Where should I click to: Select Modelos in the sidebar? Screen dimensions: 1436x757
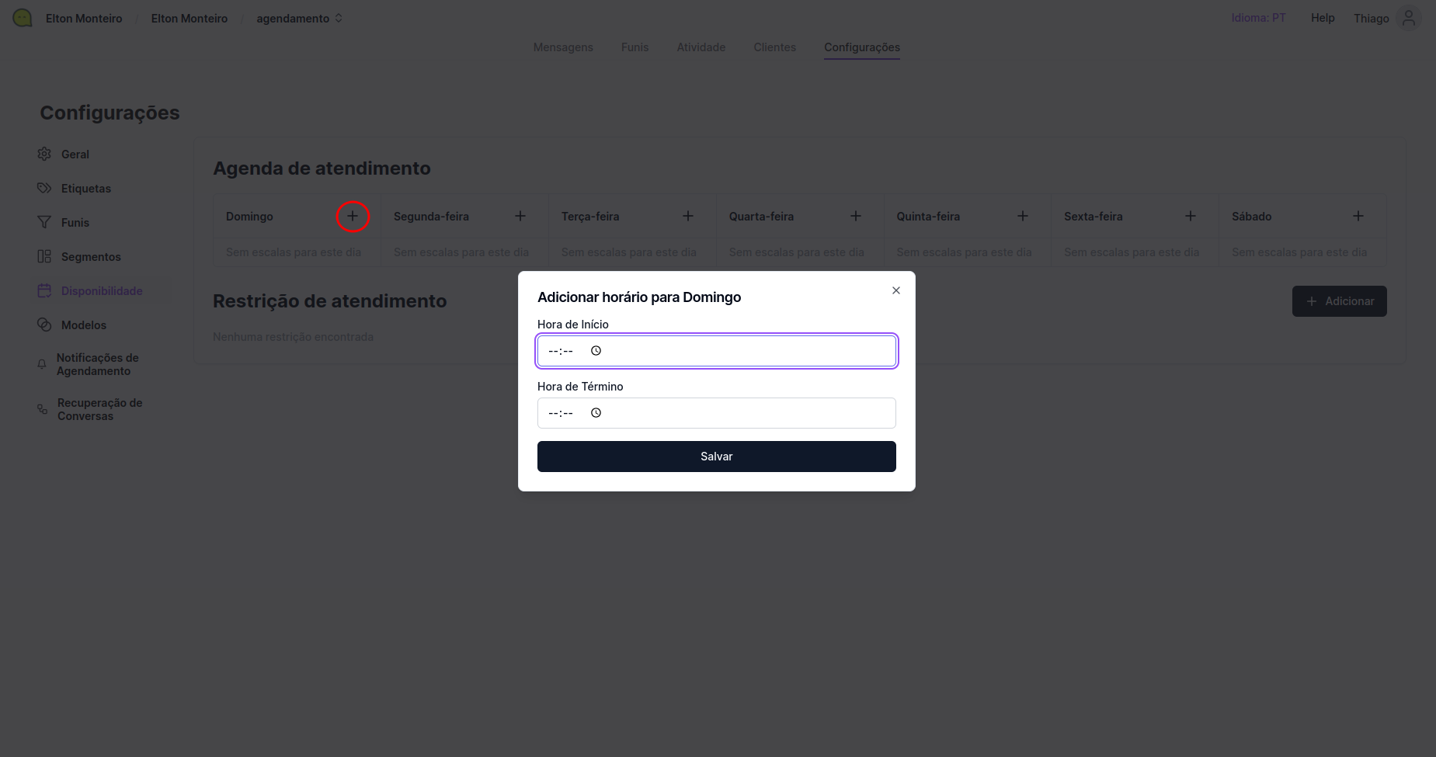point(83,325)
